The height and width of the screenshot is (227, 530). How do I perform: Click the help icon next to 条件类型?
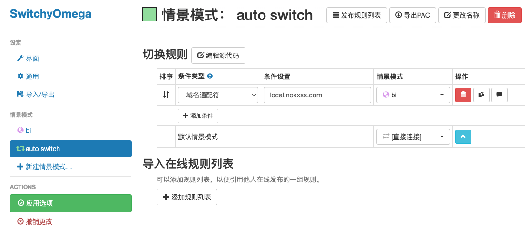click(210, 76)
